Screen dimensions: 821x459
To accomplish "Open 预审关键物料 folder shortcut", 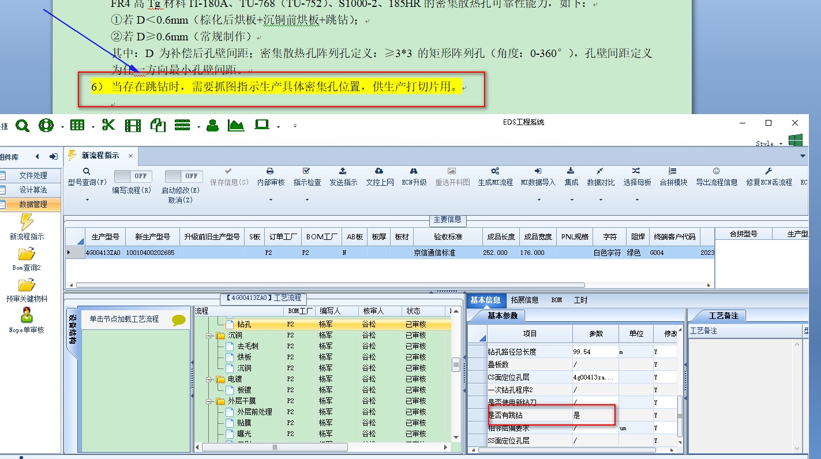I will (x=27, y=290).
